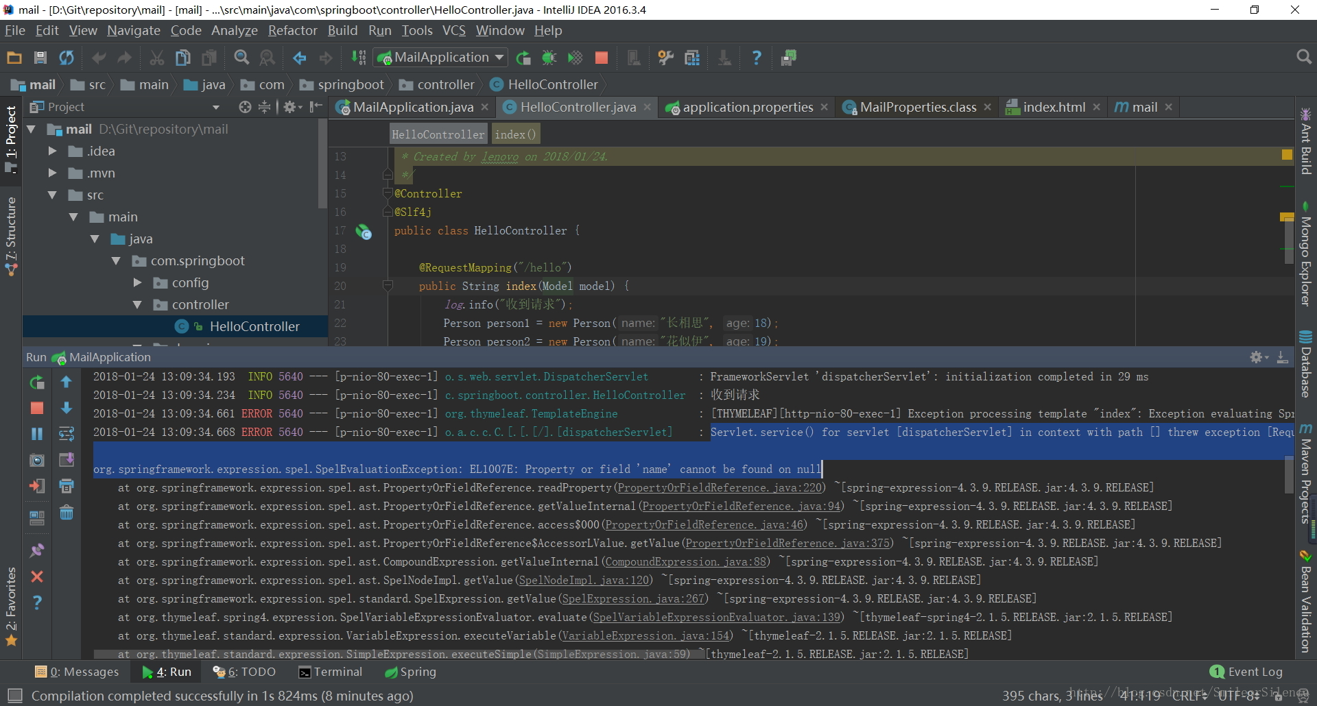Click the Run console vertical scrollbar

(1289, 474)
